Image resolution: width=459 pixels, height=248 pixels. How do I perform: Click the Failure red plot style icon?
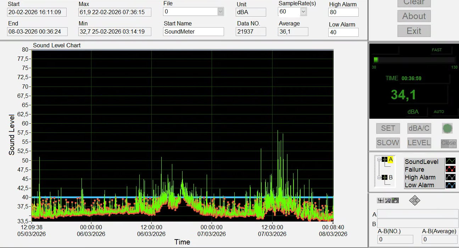pyautogui.click(x=450, y=169)
